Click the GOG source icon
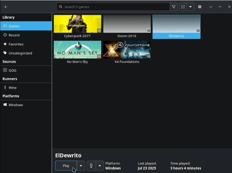The image size is (232, 173). click(5, 70)
